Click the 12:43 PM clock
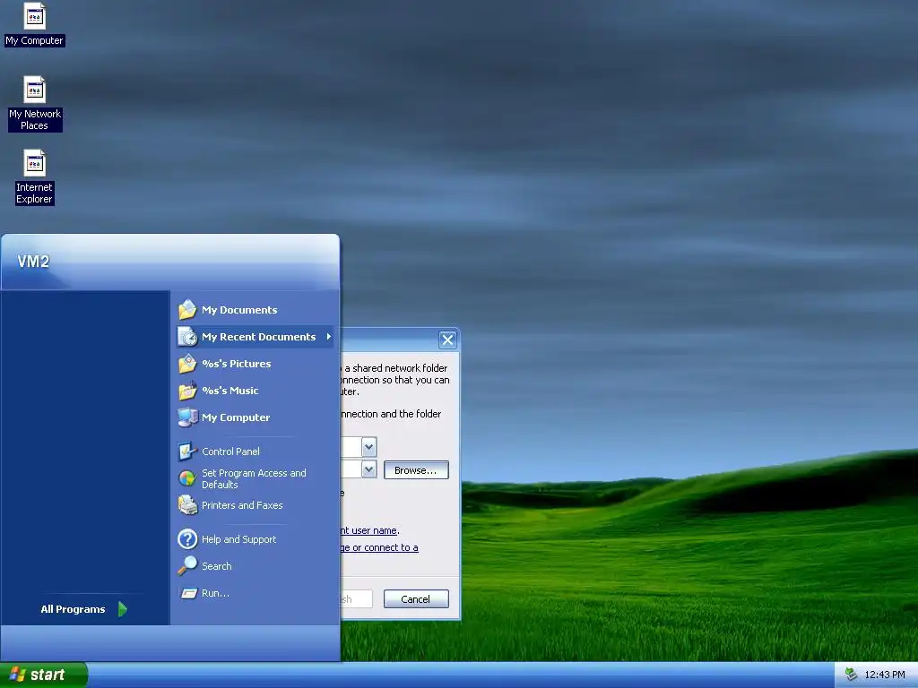Image resolution: width=918 pixels, height=688 pixels. (885, 675)
